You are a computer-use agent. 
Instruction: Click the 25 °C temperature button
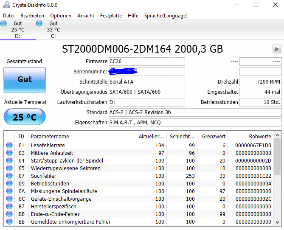coord(25,117)
